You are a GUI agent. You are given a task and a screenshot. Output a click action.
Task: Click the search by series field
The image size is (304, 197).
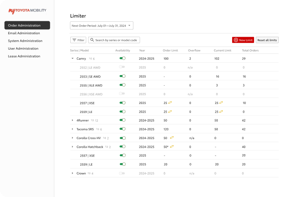(x=114, y=40)
